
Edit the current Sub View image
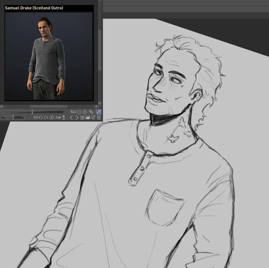(x=93, y=117)
